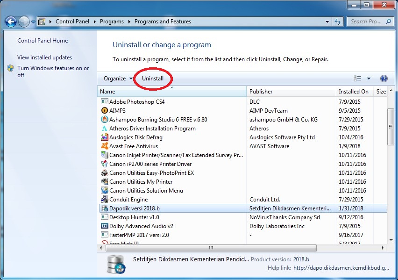Click the Uninstall toolbar button
The height and width of the screenshot is (280, 398).
[153, 79]
